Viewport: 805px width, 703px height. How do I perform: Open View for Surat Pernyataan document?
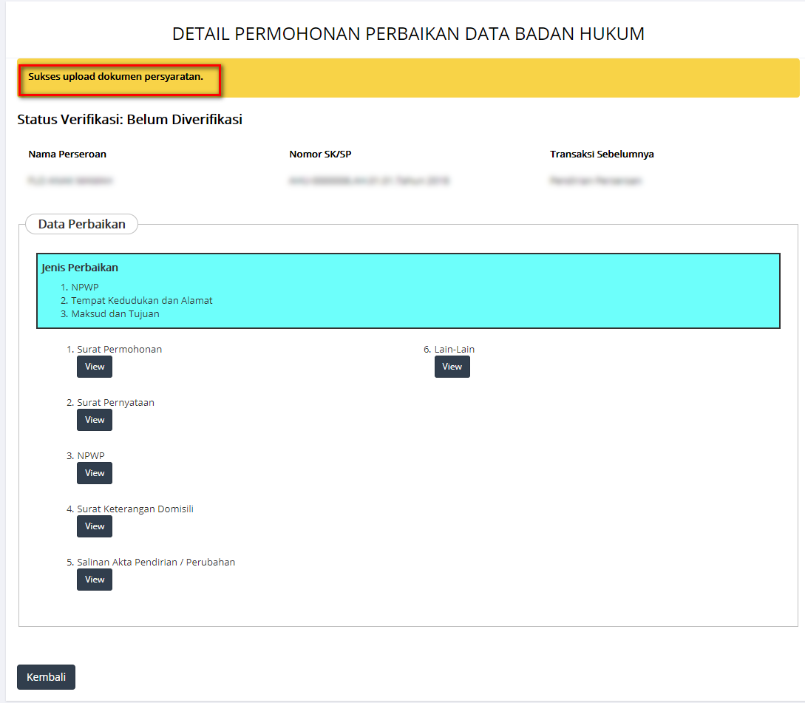pyautogui.click(x=95, y=420)
